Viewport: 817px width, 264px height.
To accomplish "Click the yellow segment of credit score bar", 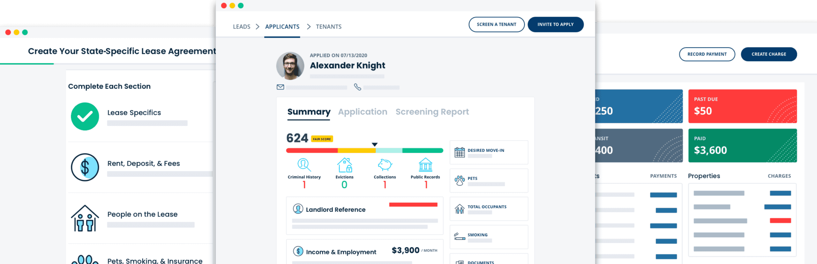I will click(357, 151).
